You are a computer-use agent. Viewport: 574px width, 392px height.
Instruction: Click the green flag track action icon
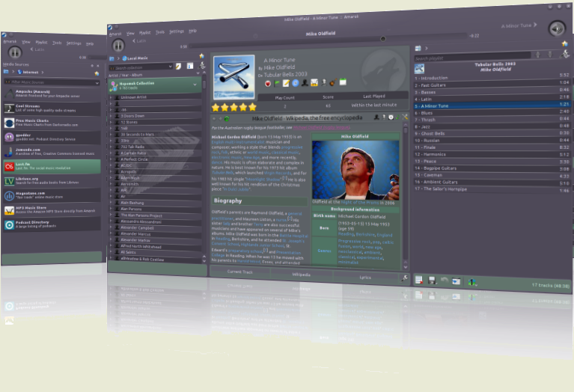coord(277,84)
